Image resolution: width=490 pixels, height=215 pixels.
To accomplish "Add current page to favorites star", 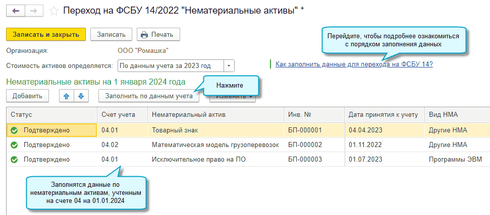I will point(53,10).
